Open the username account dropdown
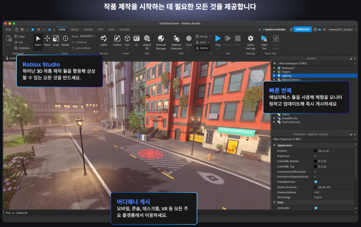The width and height of the screenshot is (361, 227). [356, 30]
